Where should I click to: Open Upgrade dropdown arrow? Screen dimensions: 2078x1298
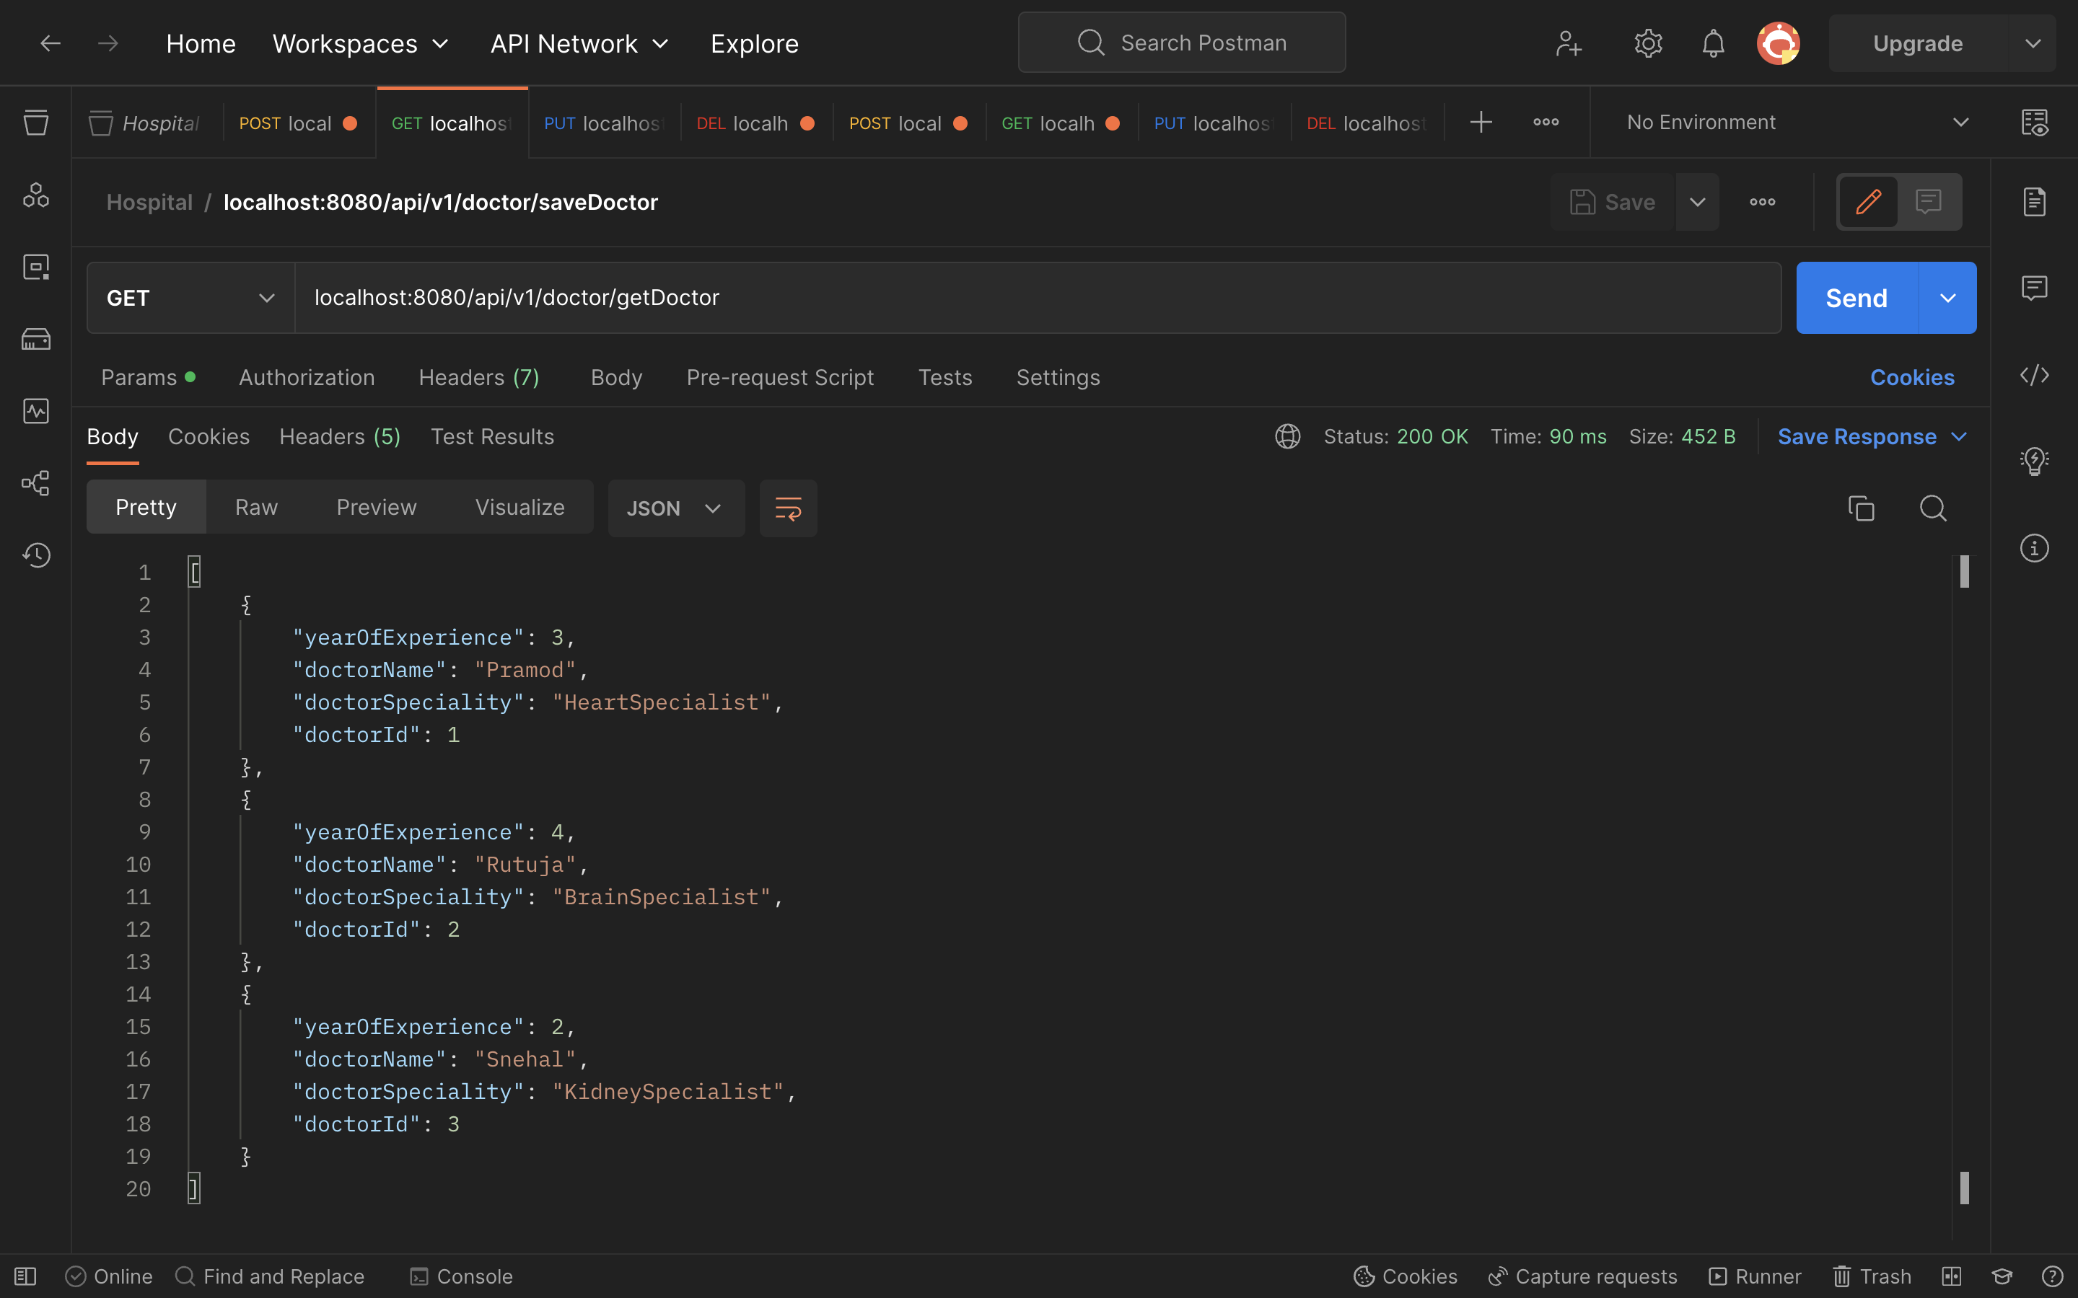pos(2033,43)
